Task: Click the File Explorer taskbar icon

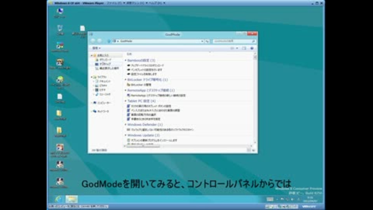Action: [x=71, y=199]
